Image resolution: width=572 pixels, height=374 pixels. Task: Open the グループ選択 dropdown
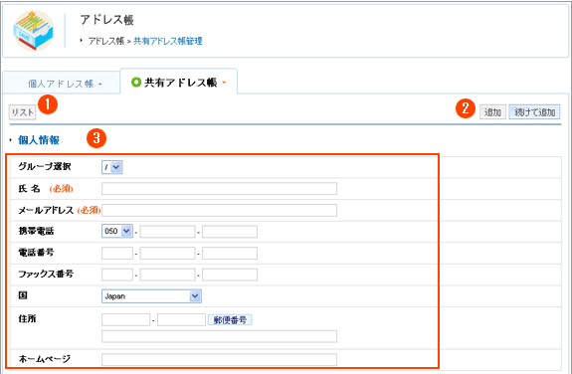click(112, 167)
